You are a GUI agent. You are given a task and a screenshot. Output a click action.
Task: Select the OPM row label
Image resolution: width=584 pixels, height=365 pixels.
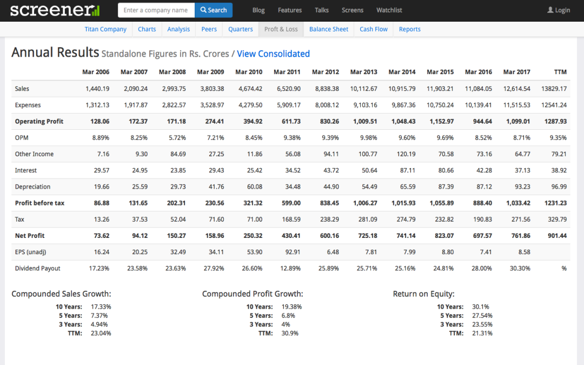tap(22, 138)
